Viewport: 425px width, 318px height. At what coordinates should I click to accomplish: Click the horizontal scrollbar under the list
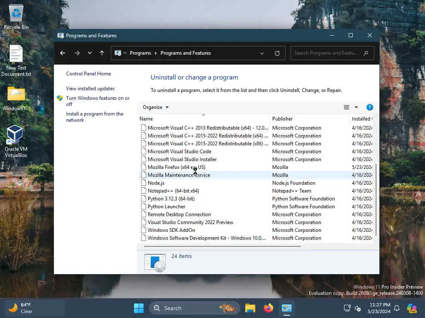click(x=222, y=246)
